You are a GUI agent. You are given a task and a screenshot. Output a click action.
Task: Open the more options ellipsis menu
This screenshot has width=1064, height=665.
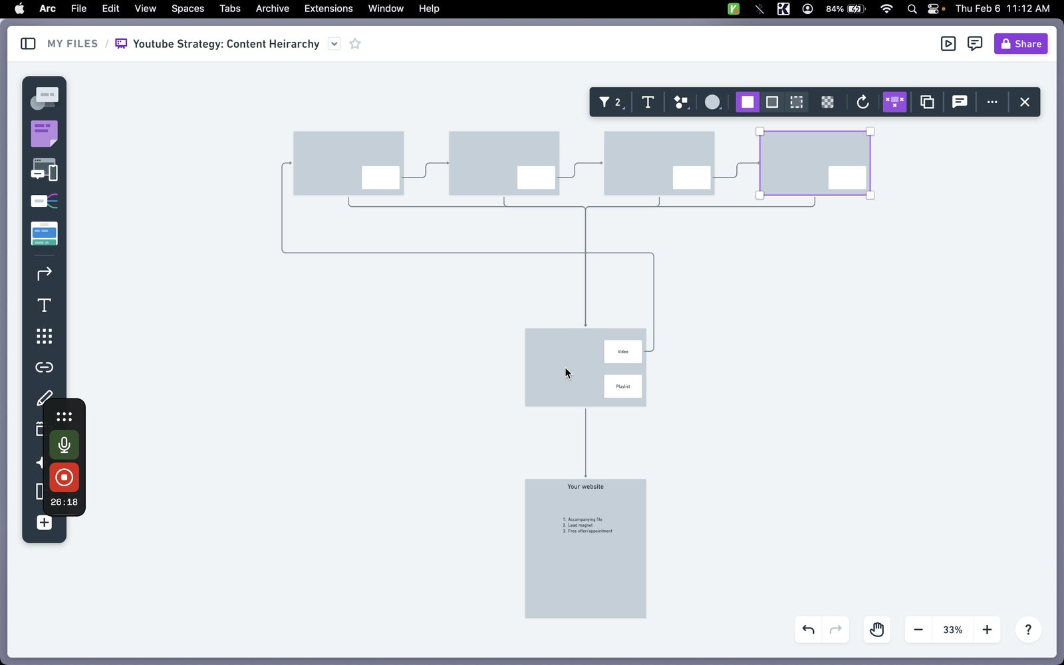[992, 102]
